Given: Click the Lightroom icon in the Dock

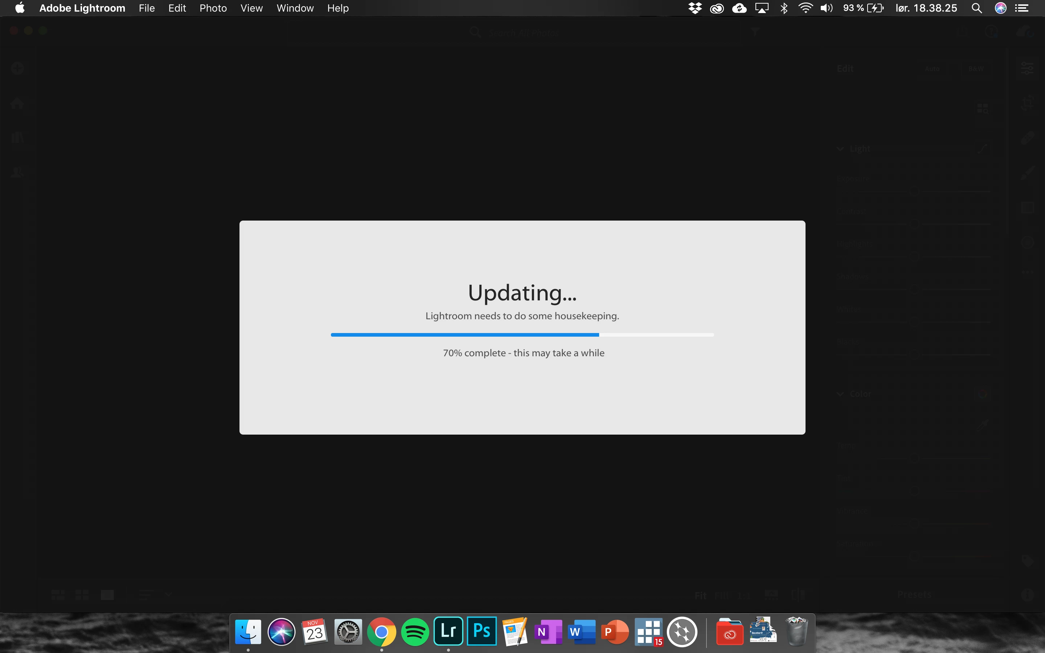Looking at the screenshot, I should pyautogui.click(x=448, y=631).
